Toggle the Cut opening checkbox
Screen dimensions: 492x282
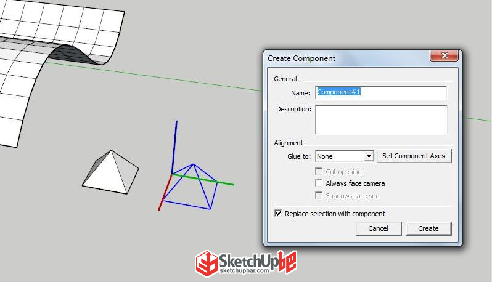pos(319,171)
